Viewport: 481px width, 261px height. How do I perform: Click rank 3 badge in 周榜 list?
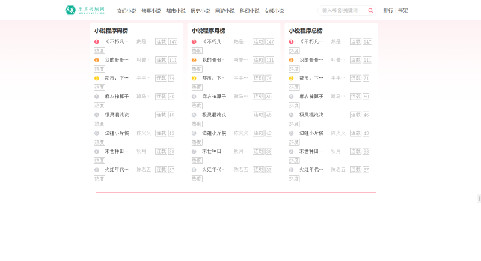[x=97, y=79]
